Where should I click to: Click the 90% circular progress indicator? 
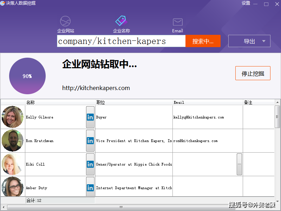(27, 76)
